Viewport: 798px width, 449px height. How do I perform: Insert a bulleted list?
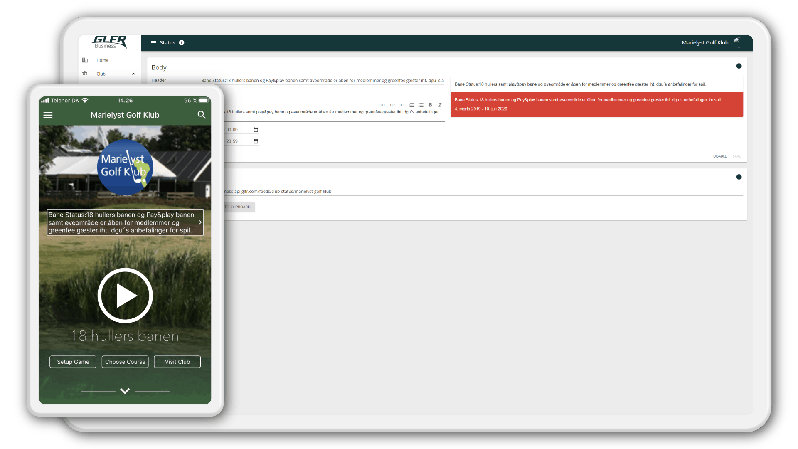coord(421,105)
